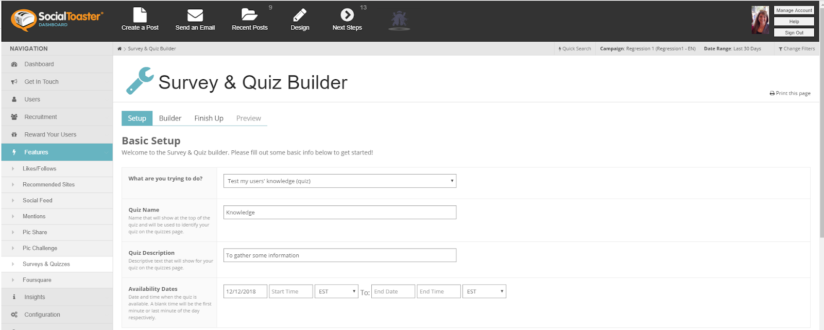Open Send an Email envelope icon

(x=195, y=15)
